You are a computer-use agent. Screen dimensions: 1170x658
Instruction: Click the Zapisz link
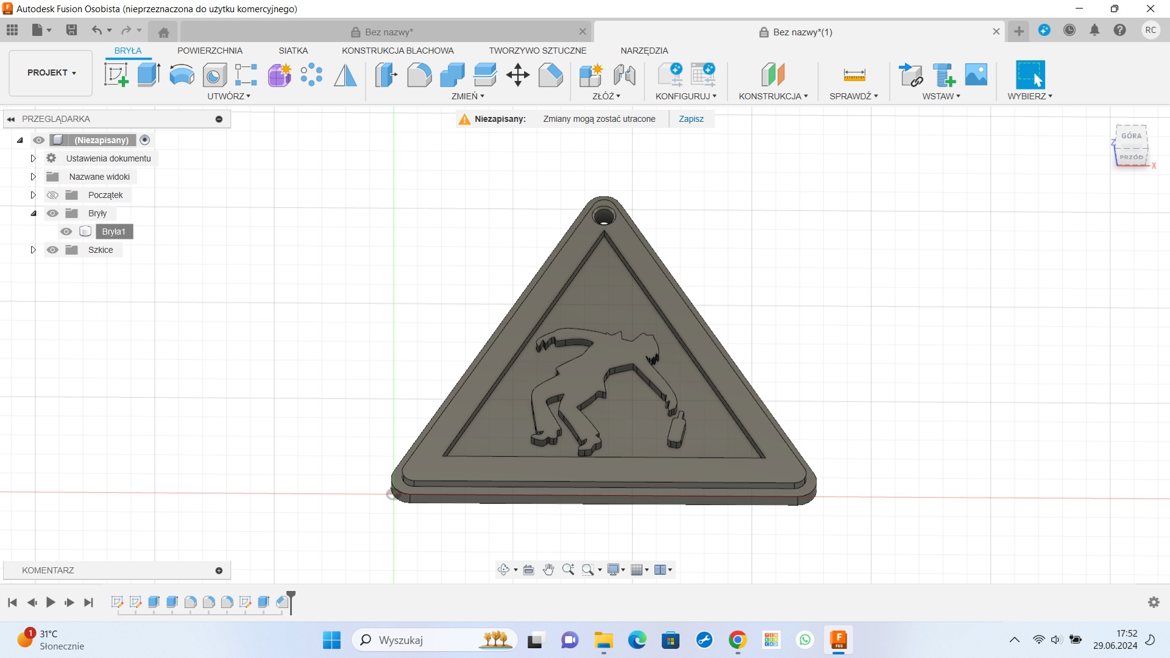[691, 119]
